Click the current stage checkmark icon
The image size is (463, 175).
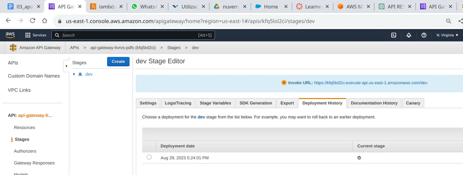point(359,158)
